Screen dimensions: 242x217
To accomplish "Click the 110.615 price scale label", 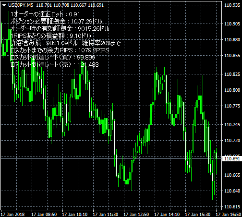I will [232, 207].
